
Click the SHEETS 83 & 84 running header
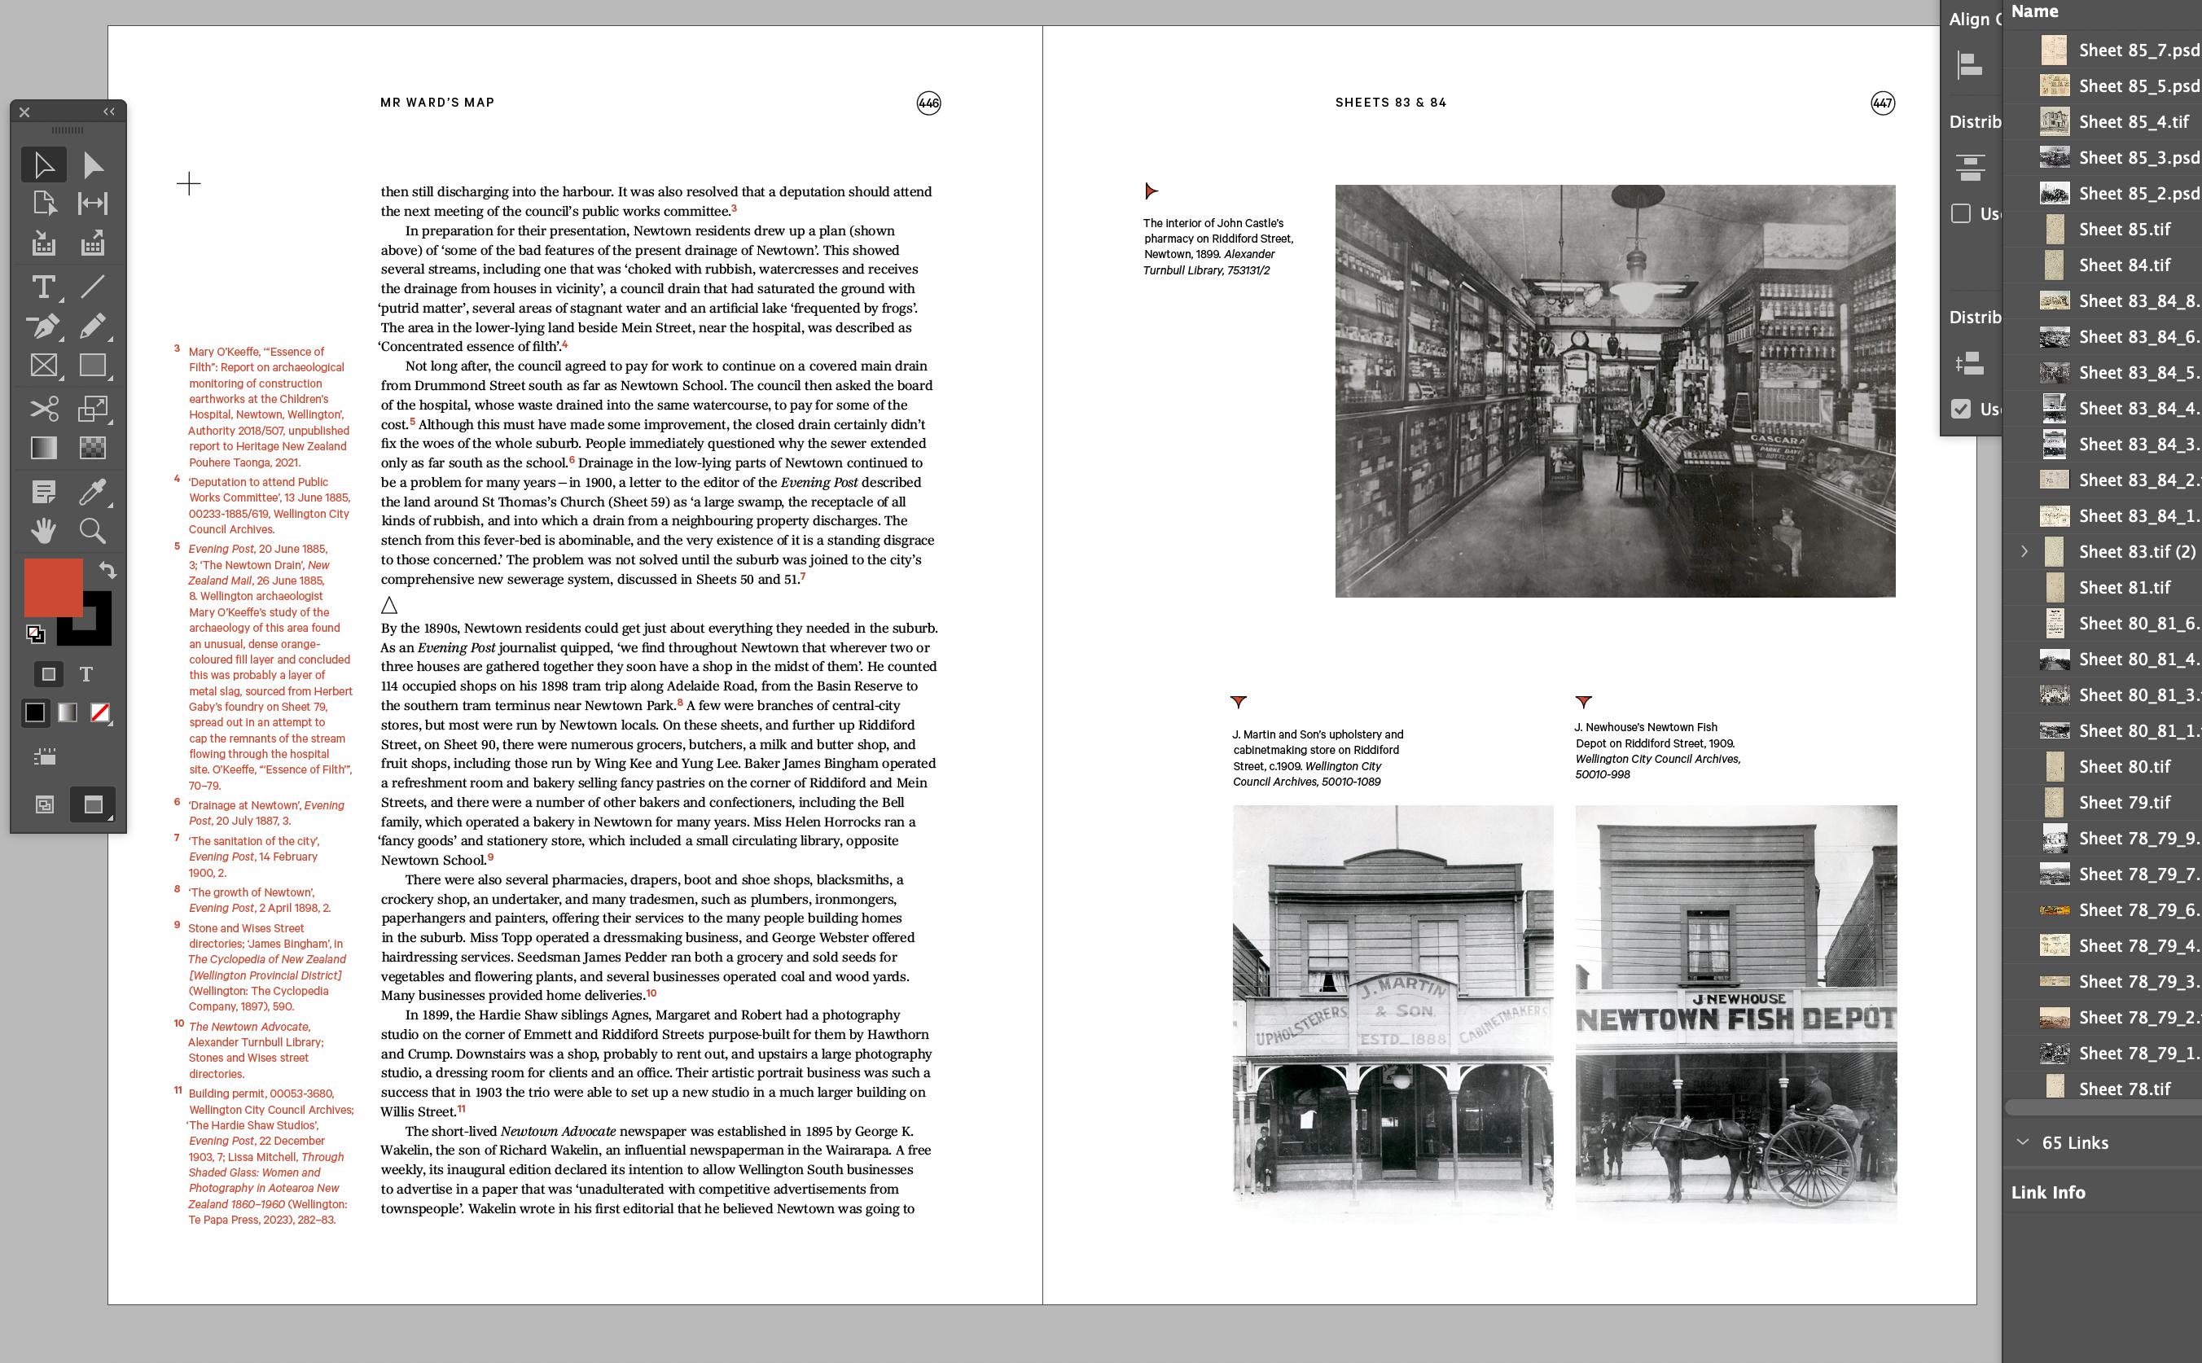pyautogui.click(x=1391, y=103)
